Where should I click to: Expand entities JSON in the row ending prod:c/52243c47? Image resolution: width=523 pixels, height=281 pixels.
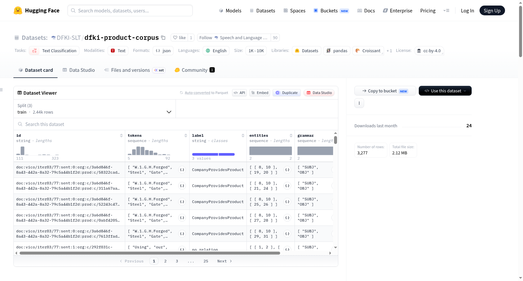287,202
